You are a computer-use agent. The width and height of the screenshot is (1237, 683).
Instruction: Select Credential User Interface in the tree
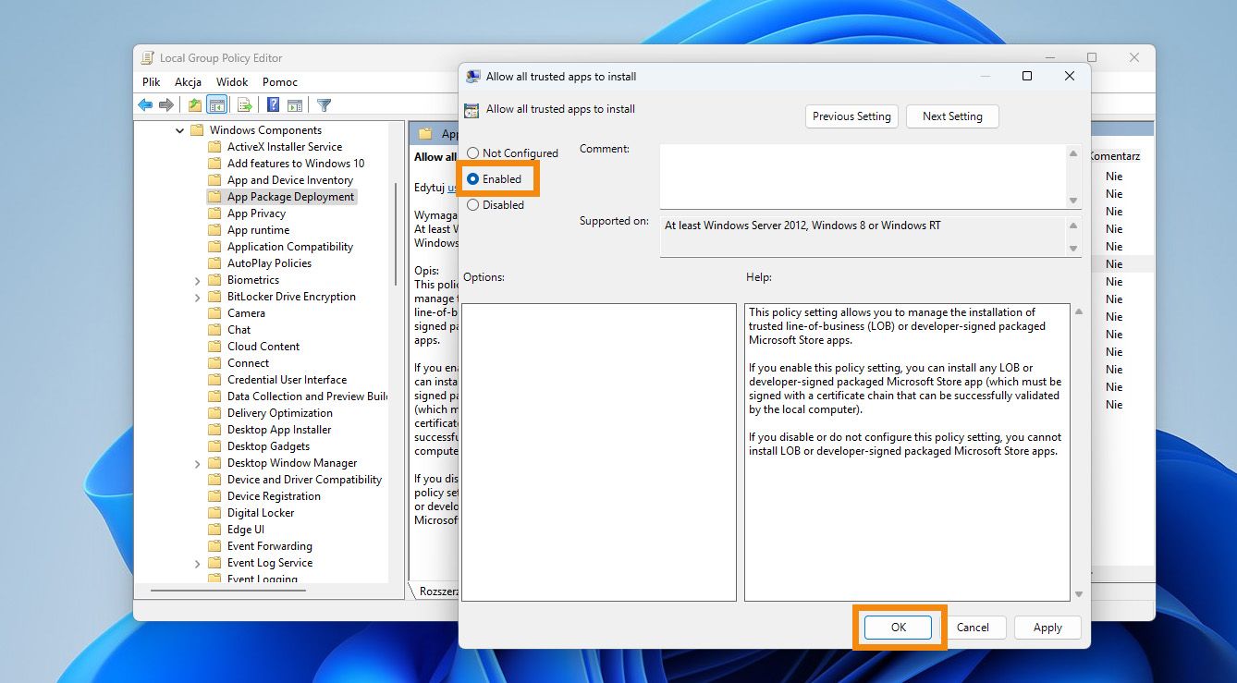click(x=287, y=380)
